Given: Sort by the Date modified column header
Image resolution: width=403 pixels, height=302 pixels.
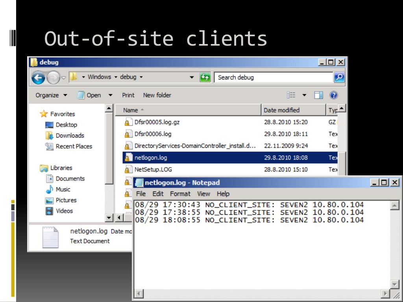Looking at the screenshot, I should tap(294, 110).
